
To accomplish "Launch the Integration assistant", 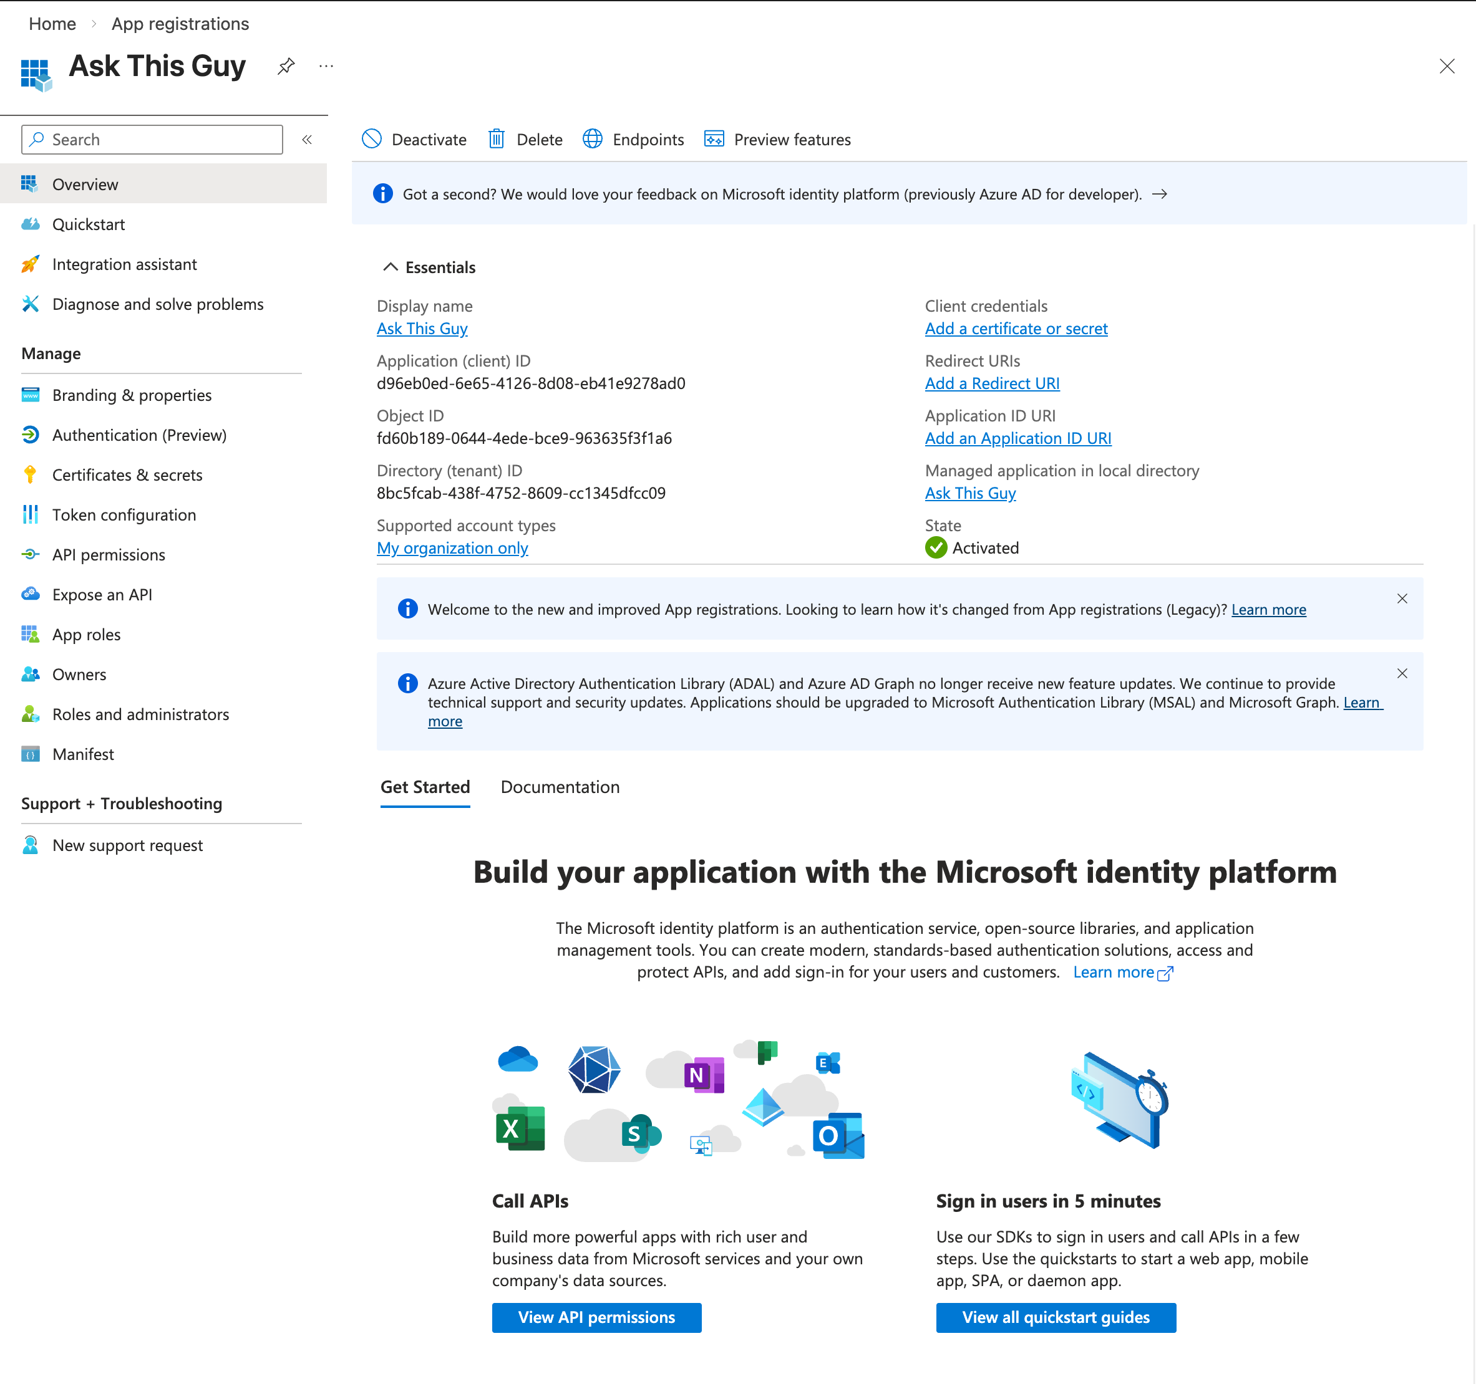I will (124, 264).
